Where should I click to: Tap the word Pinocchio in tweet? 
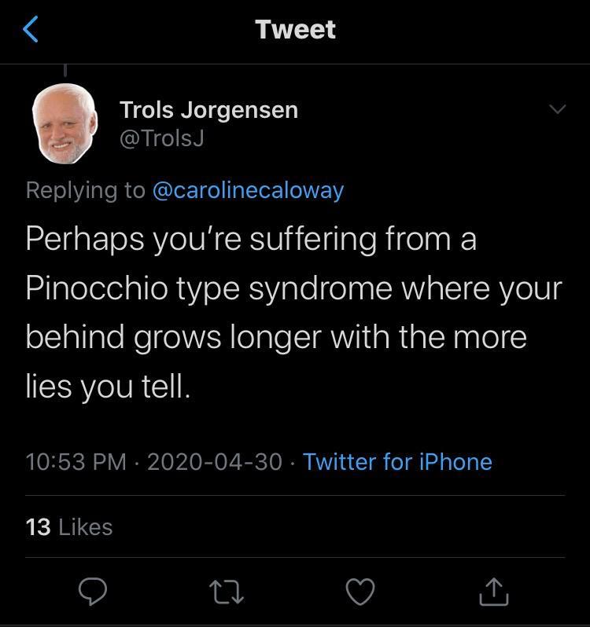tap(95, 288)
